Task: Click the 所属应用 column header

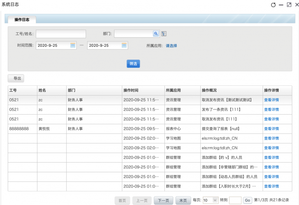Action: pyautogui.click(x=183, y=90)
